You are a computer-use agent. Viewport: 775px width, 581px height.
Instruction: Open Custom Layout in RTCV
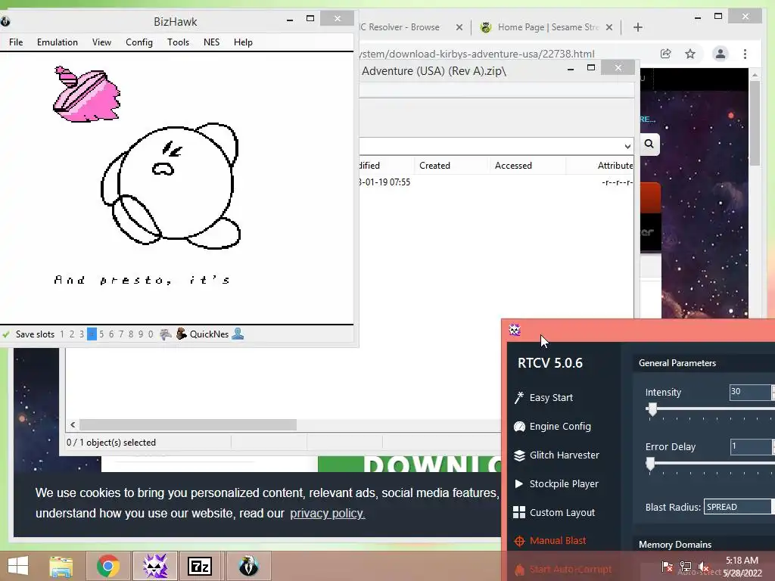554,512
